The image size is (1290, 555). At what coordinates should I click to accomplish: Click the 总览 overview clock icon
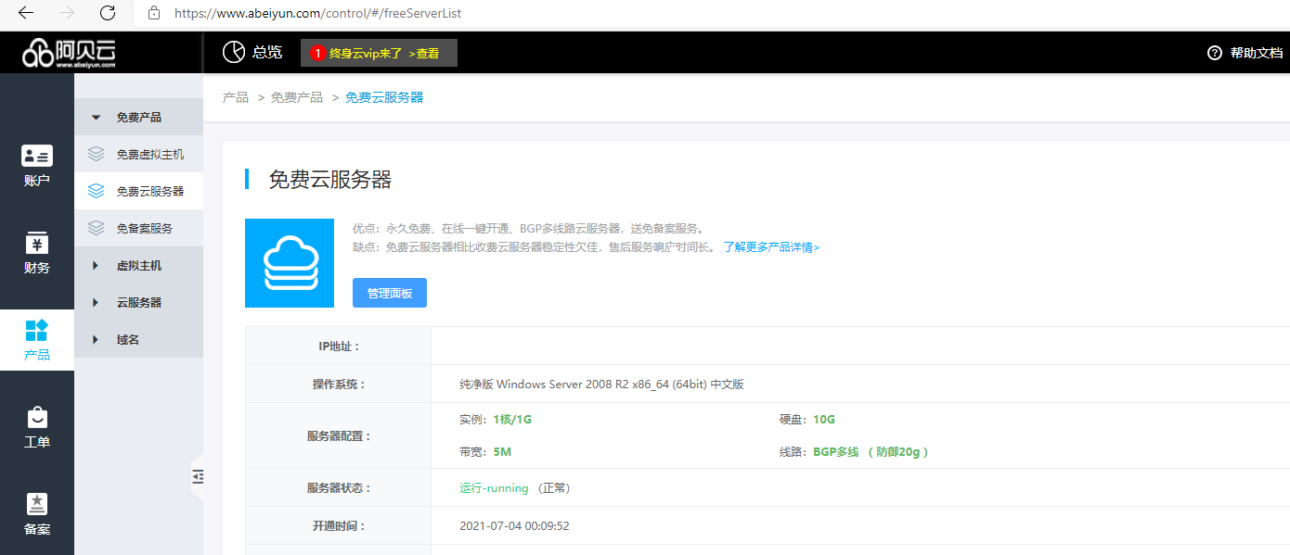(x=233, y=53)
